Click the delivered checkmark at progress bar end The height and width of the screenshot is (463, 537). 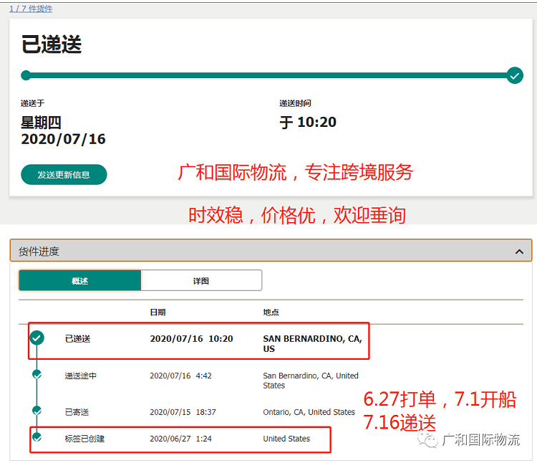pos(514,75)
